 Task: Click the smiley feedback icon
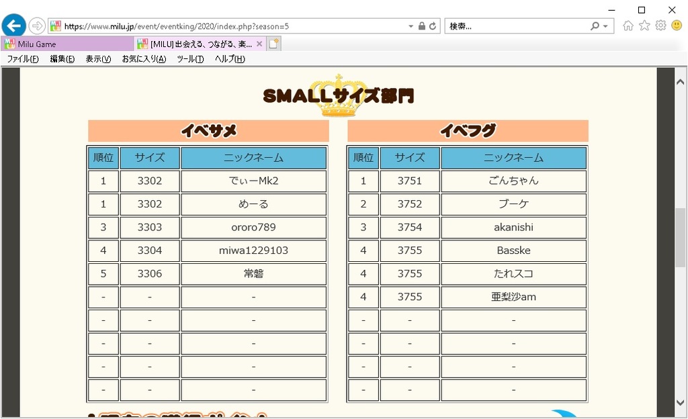[677, 26]
